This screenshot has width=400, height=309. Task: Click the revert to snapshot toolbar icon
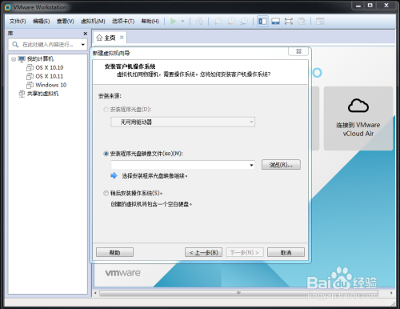pyautogui.click(x=231, y=21)
